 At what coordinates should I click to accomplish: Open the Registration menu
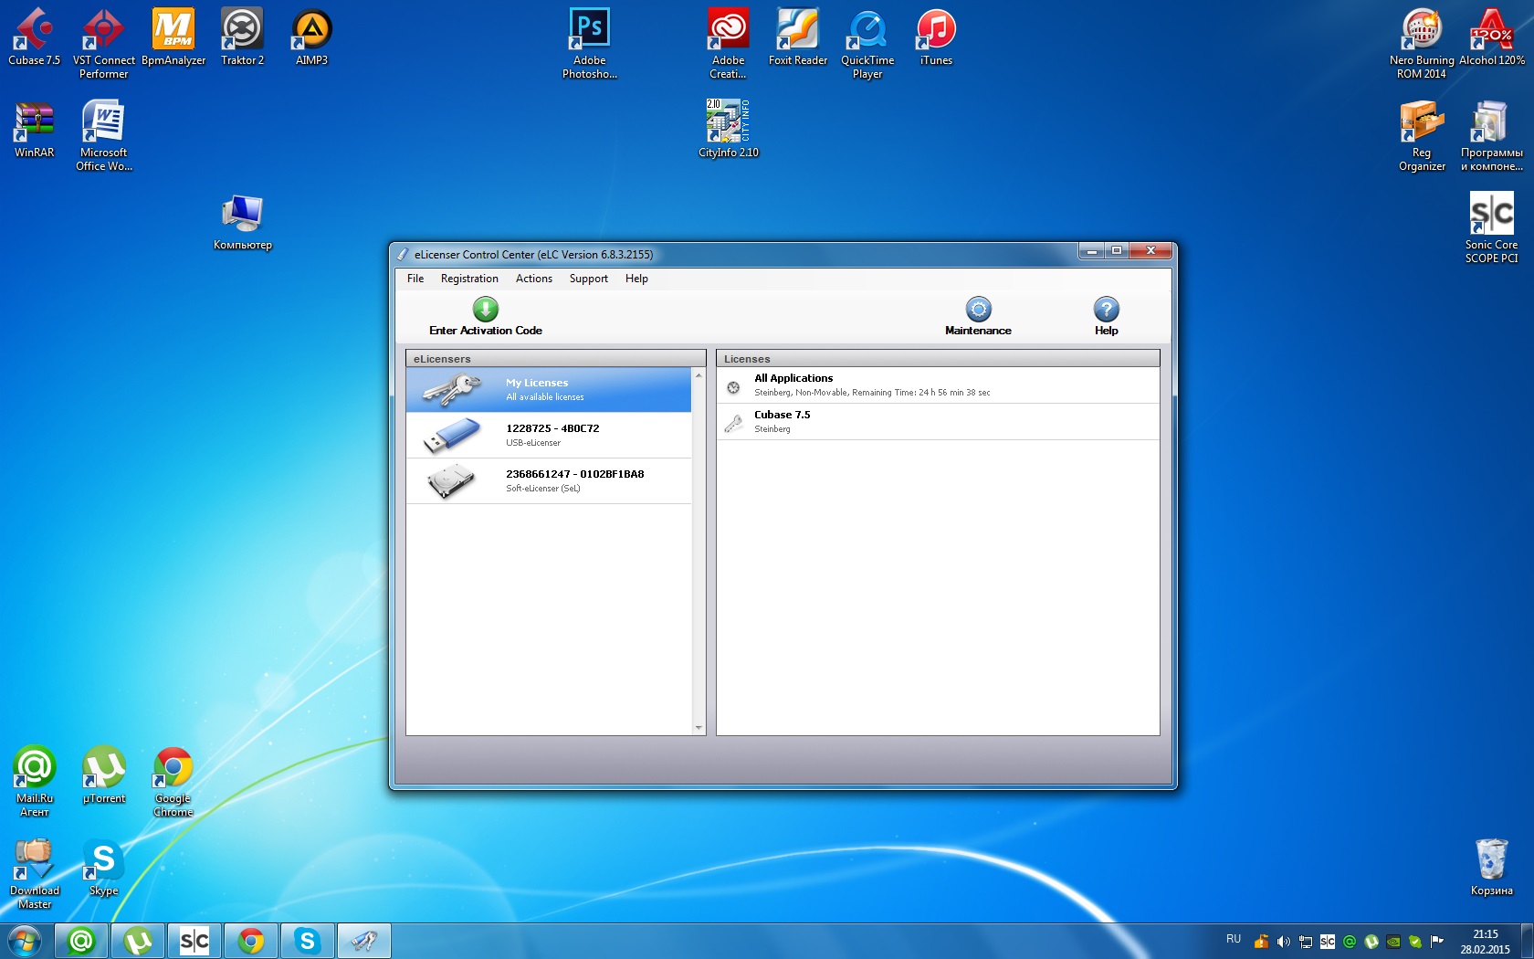click(x=469, y=279)
